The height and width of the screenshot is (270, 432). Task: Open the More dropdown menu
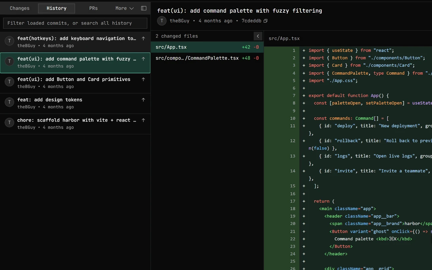click(124, 8)
